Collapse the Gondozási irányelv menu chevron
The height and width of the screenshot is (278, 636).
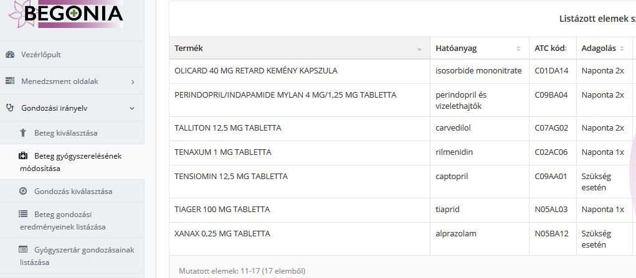coord(132,108)
